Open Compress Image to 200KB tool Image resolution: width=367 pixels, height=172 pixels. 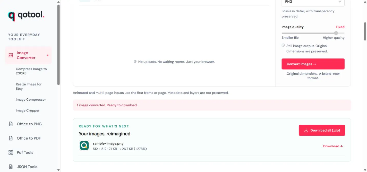(x=31, y=71)
